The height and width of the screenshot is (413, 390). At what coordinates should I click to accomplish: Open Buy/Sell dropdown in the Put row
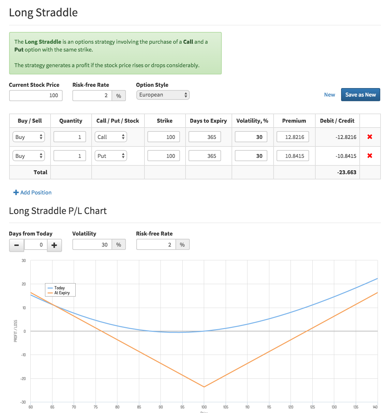[28, 156]
